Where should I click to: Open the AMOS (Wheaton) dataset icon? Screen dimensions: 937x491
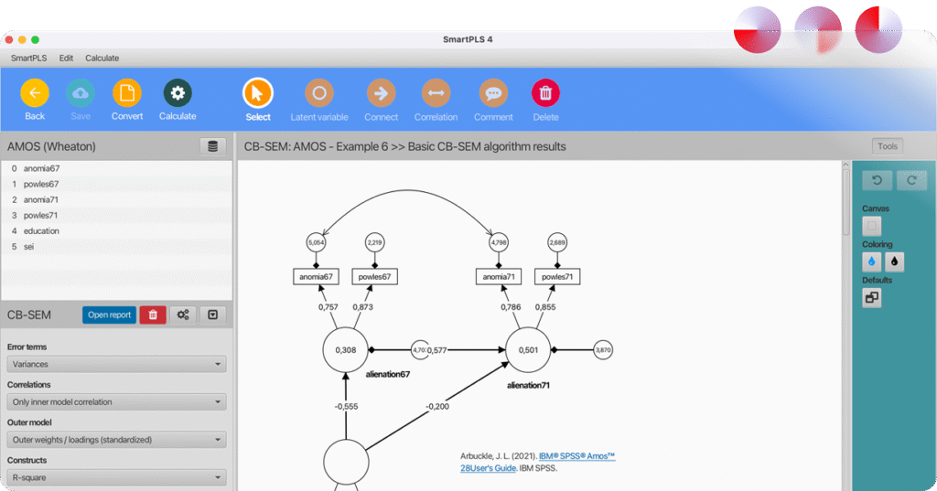point(212,146)
